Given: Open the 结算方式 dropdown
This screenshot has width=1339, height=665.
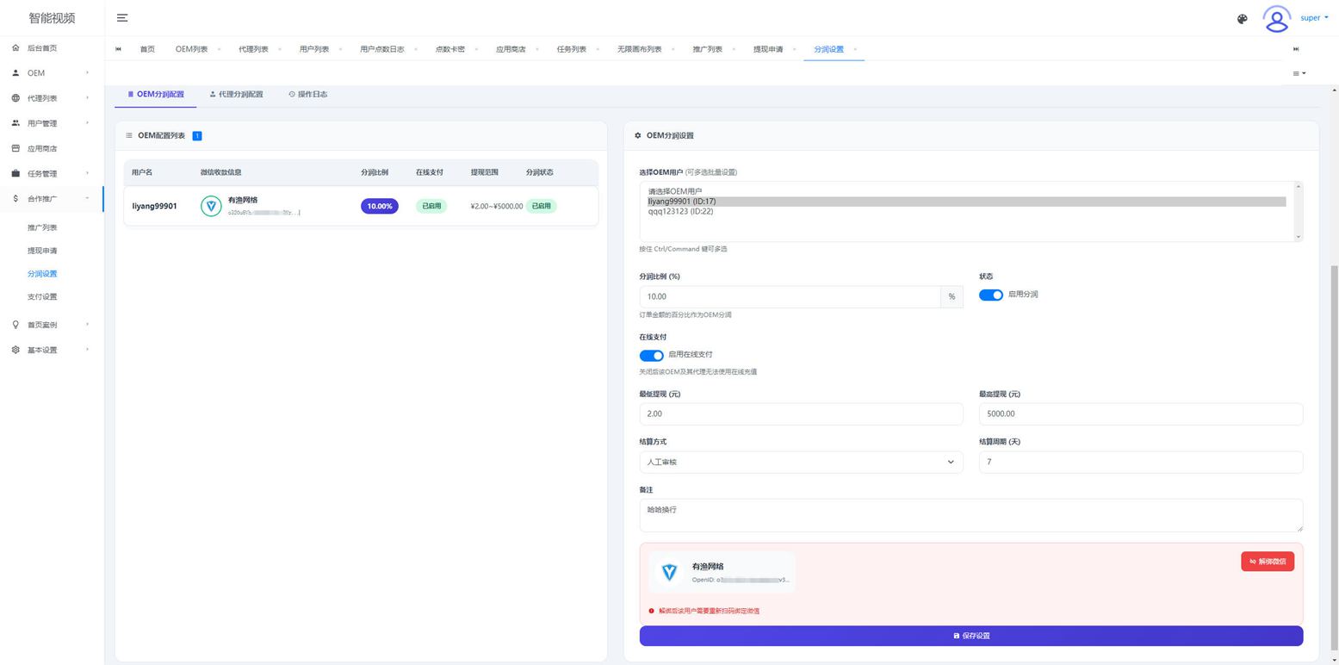Looking at the screenshot, I should (x=801, y=462).
